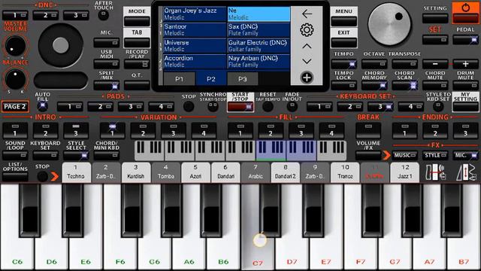Toggle Chord Scan
This screenshot has height=271, width=481.
tap(404, 85)
